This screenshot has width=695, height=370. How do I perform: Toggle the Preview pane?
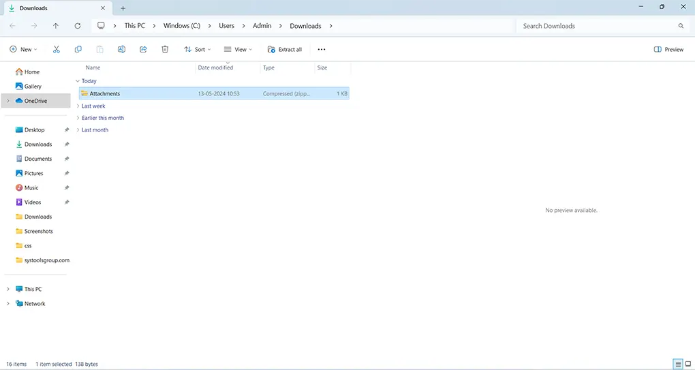pyautogui.click(x=668, y=49)
